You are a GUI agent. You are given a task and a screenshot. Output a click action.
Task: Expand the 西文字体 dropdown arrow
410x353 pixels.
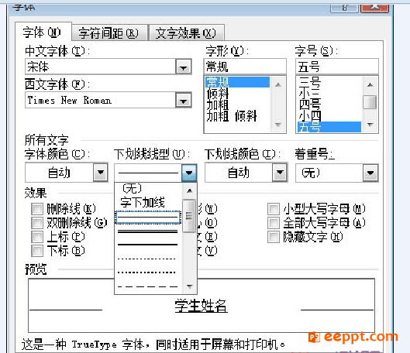[x=183, y=100]
